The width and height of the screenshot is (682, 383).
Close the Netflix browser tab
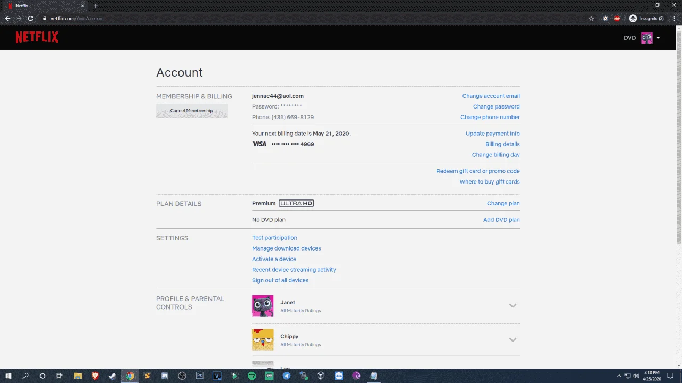pos(82,6)
